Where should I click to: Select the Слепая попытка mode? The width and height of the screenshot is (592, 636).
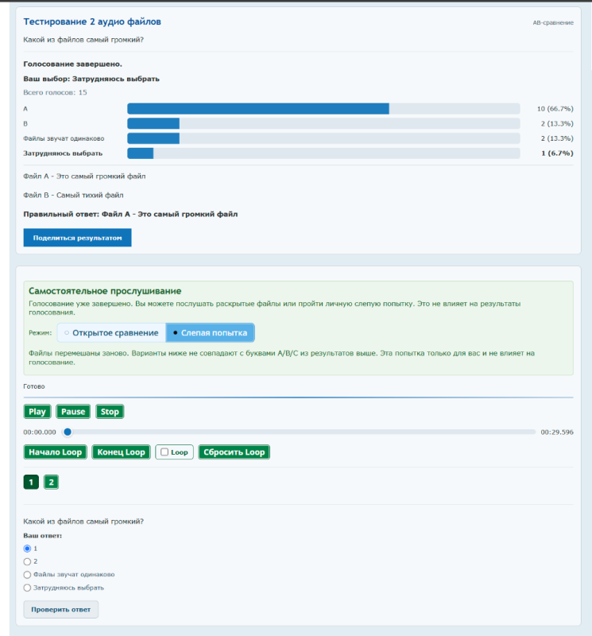point(210,332)
